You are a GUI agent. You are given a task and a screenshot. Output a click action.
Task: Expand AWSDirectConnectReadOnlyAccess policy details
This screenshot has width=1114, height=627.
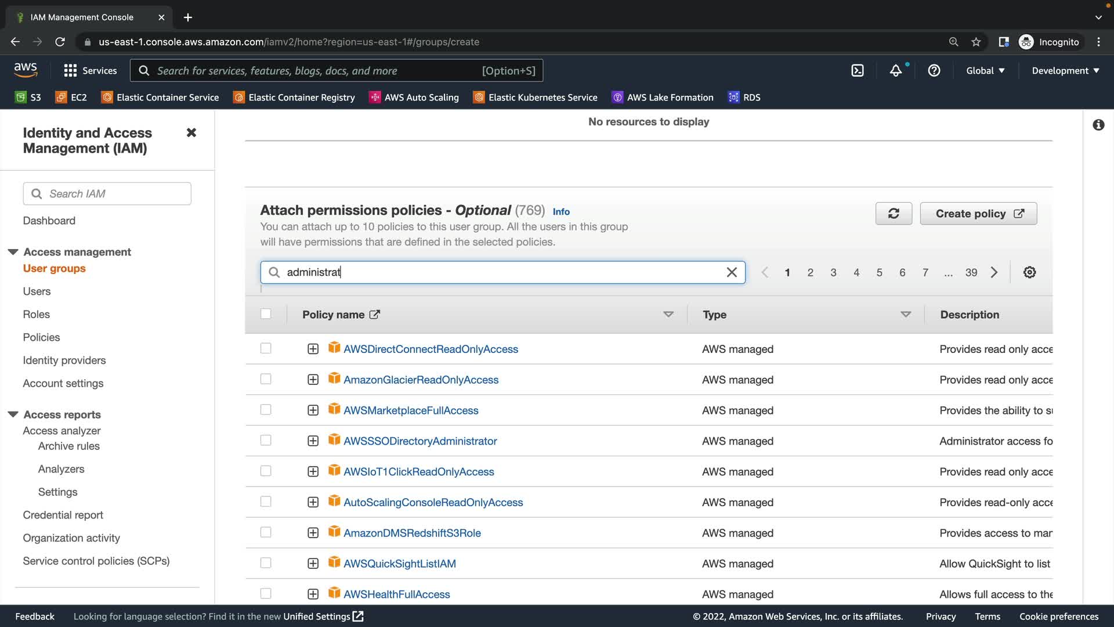[x=313, y=349]
